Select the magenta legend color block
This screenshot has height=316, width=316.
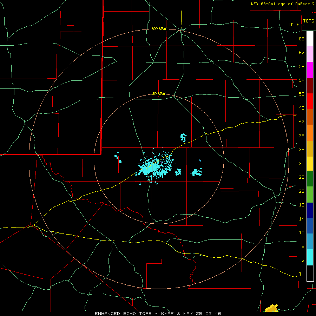(x=310, y=70)
